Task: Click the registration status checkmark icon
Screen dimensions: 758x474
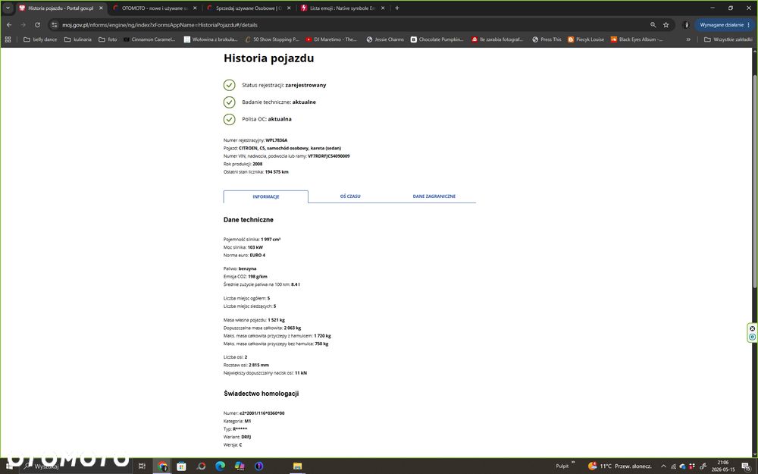Action: (229, 85)
